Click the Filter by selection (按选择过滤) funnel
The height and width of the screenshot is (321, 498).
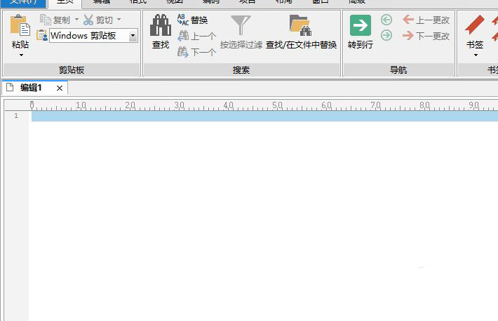click(241, 26)
